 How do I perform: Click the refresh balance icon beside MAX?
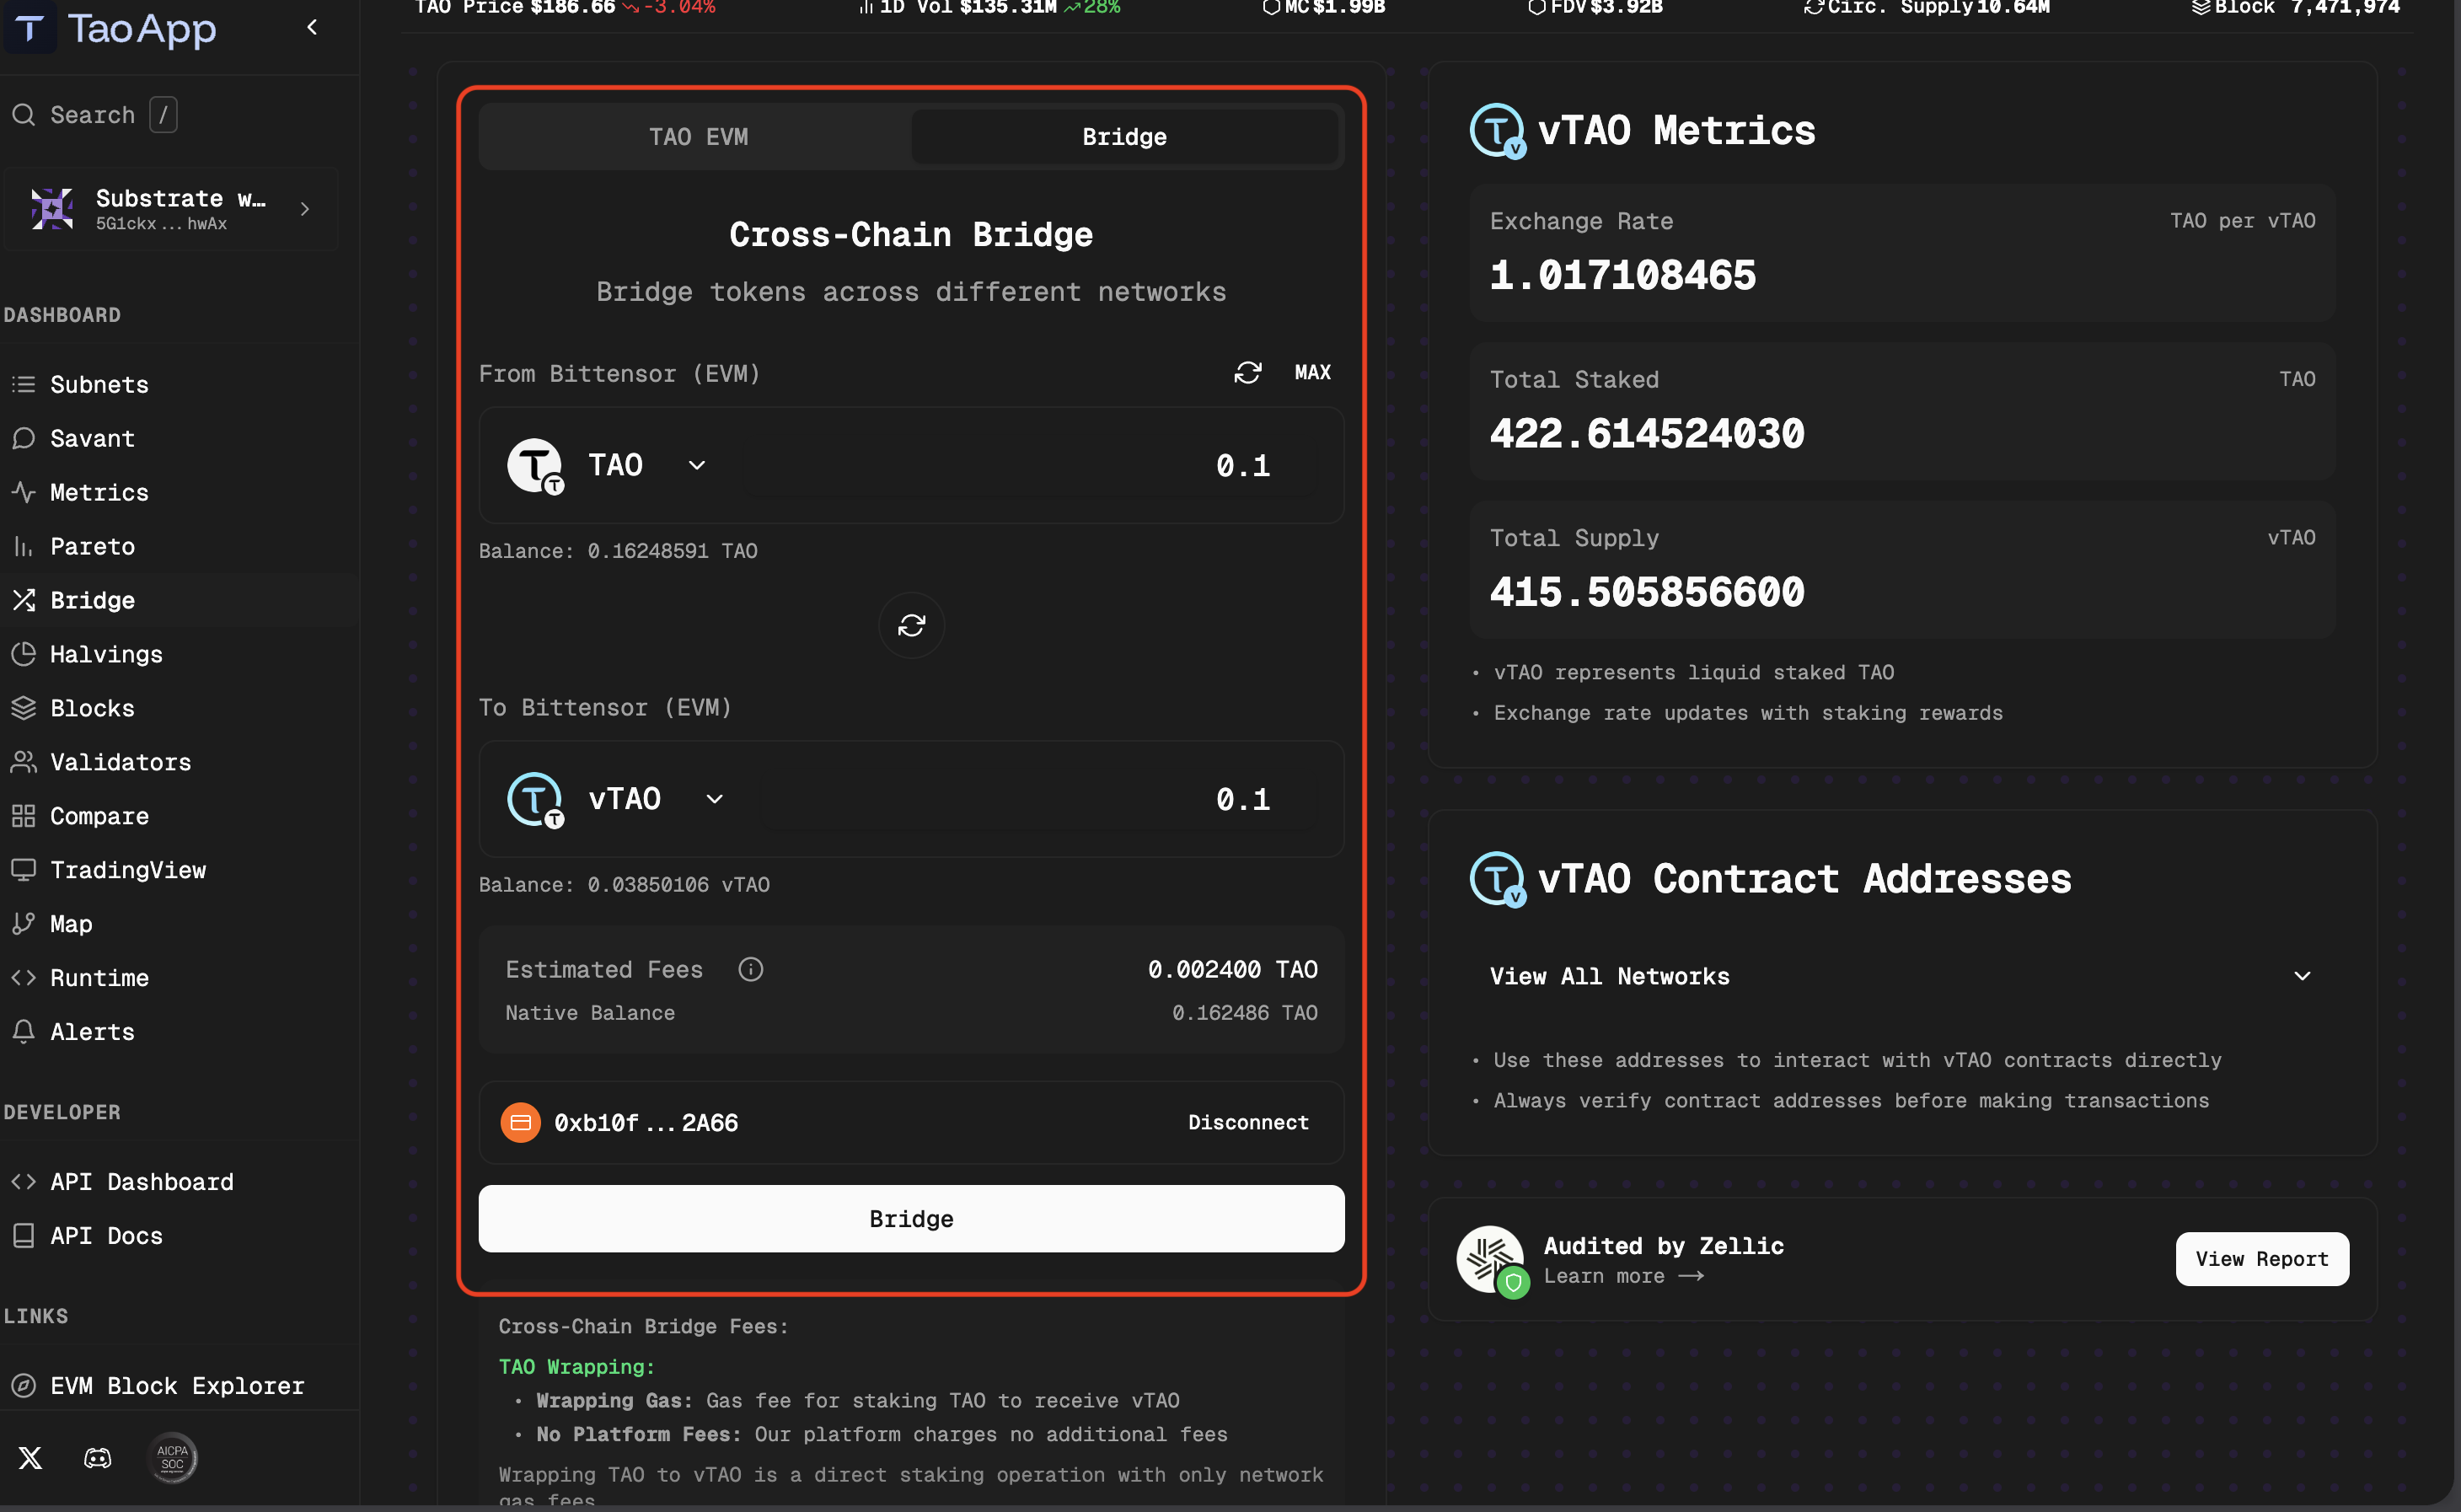tap(1247, 373)
